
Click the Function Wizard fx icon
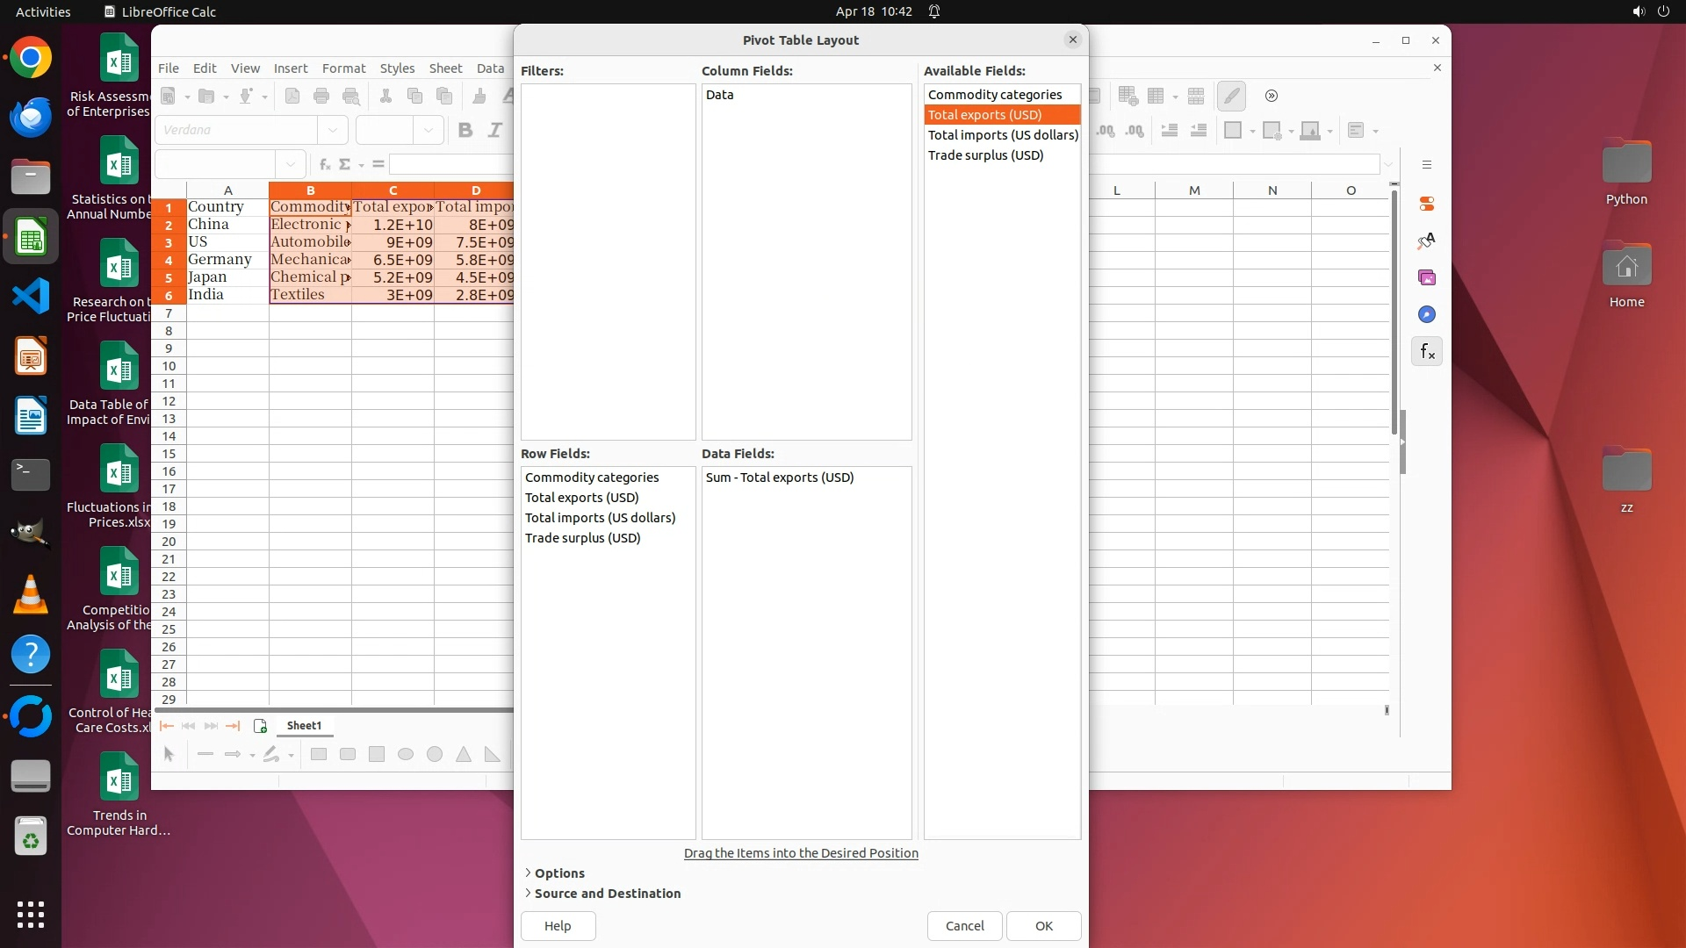click(x=324, y=164)
